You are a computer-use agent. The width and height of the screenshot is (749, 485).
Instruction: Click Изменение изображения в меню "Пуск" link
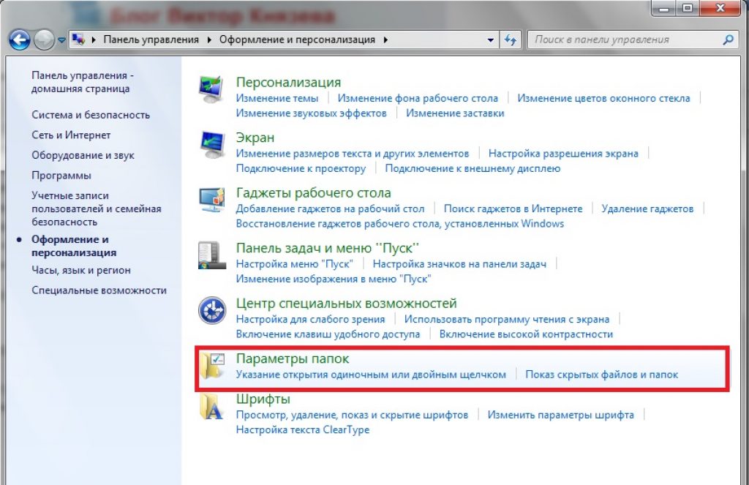pos(334,279)
